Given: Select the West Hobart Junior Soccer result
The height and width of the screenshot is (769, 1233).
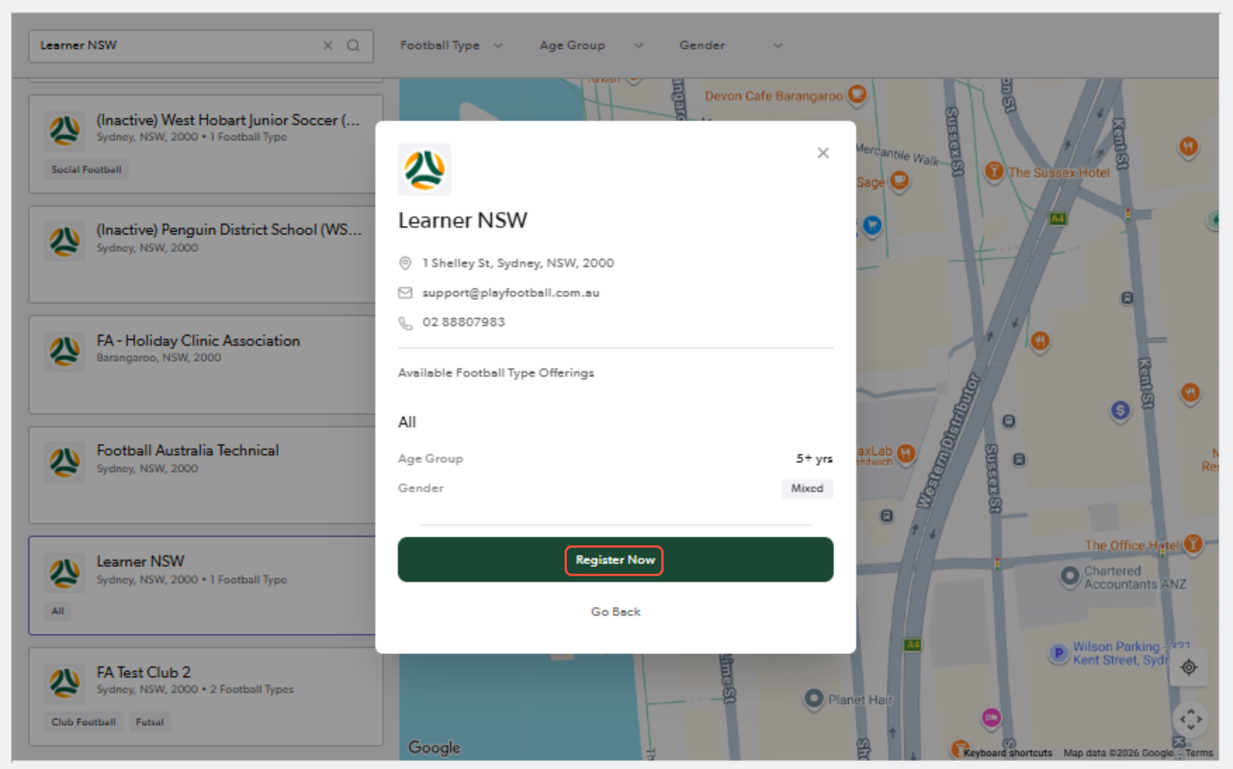Looking at the screenshot, I should coord(205,144).
